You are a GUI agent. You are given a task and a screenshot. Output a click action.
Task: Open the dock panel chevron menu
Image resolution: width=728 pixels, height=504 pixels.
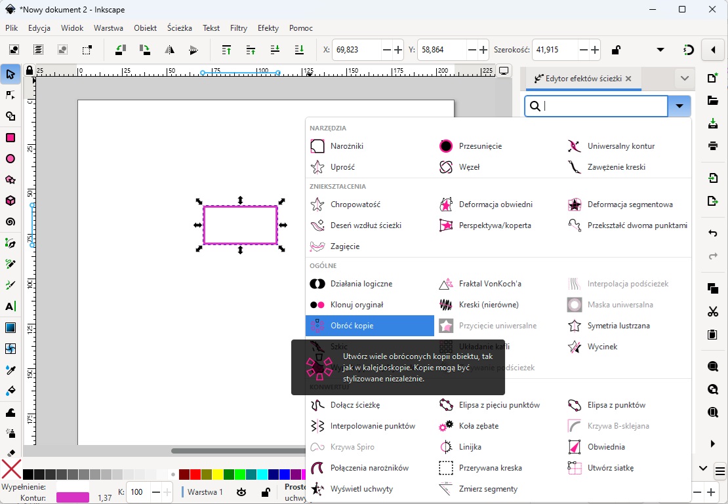pos(685,79)
